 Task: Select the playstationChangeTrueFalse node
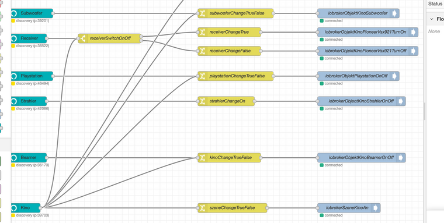[235, 76]
